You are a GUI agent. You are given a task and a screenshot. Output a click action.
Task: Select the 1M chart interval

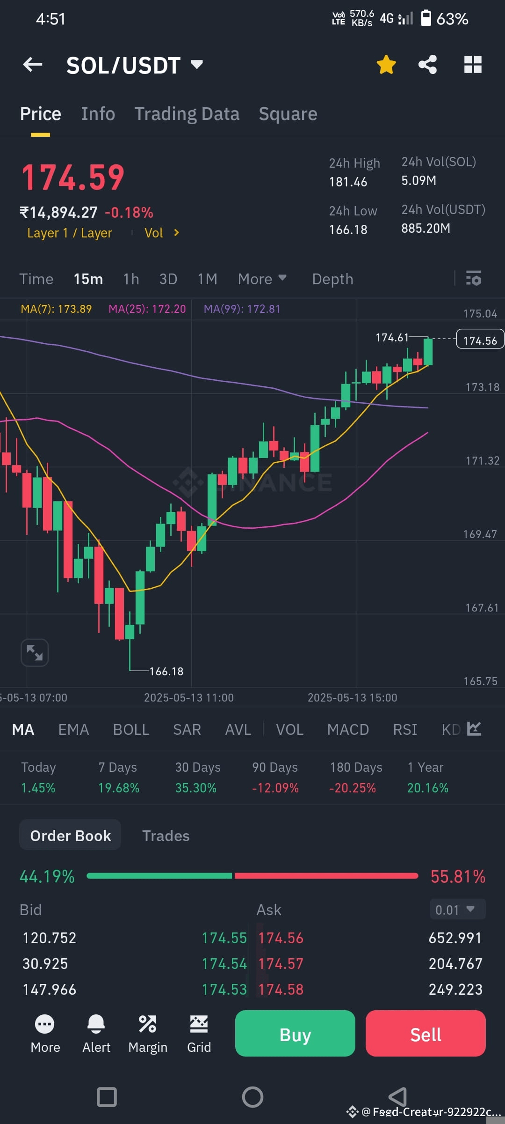207,279
